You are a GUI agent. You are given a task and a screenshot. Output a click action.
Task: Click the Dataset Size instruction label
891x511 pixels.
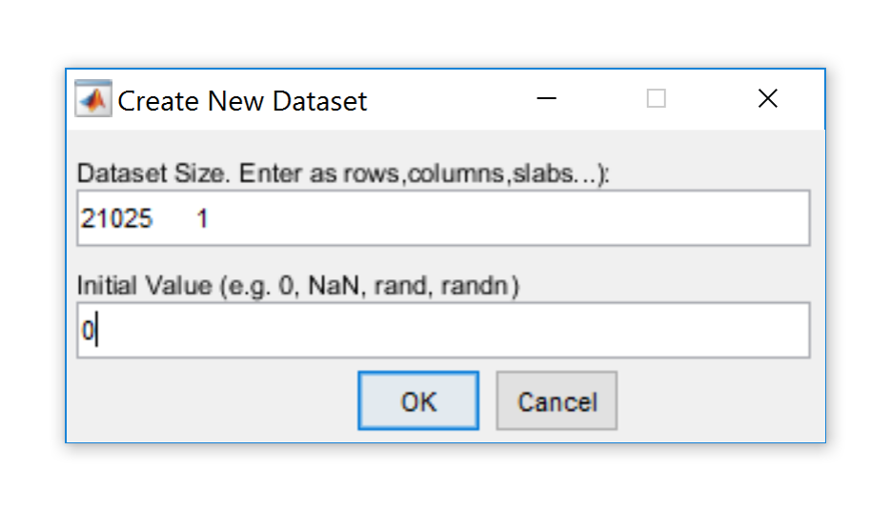(342, 174)
